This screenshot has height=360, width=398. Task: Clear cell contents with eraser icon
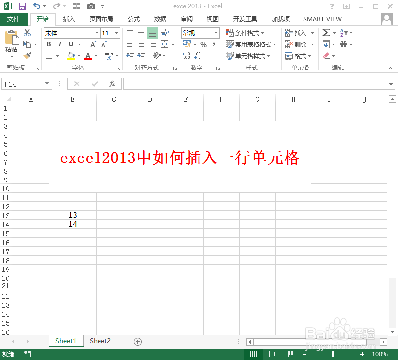click(326, 56)
